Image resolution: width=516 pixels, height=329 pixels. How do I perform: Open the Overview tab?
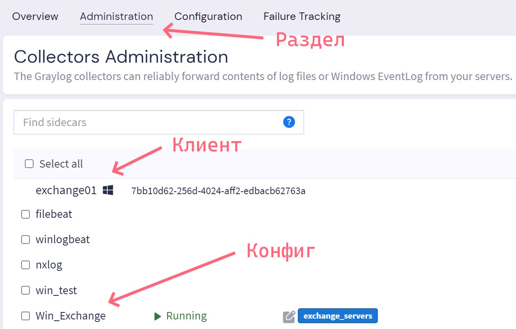[x=35, y=17]
